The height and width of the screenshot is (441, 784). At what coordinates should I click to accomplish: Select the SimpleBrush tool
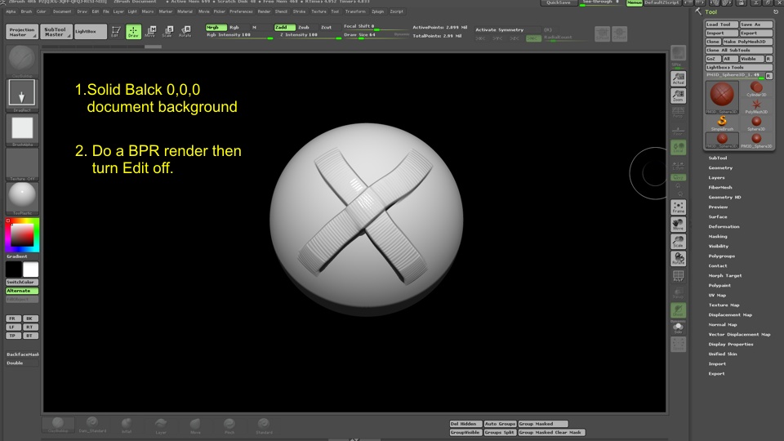click(722, 123)
